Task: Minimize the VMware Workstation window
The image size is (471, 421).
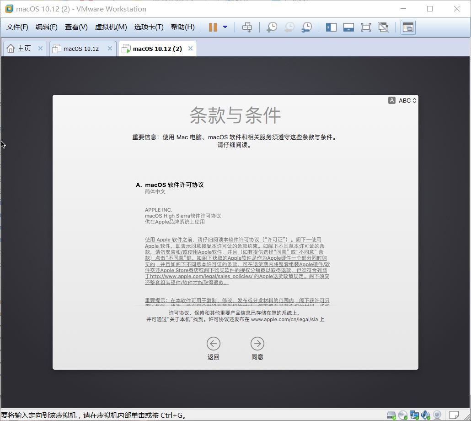Action: pyautogui.click(x=403, y=9)
